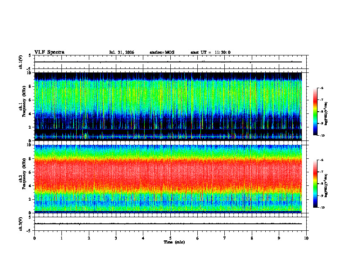Viewport: 345px width, 267px height.
Task: Click the "start UT = 11:30:0" header text
Action: tap(210, 52)
